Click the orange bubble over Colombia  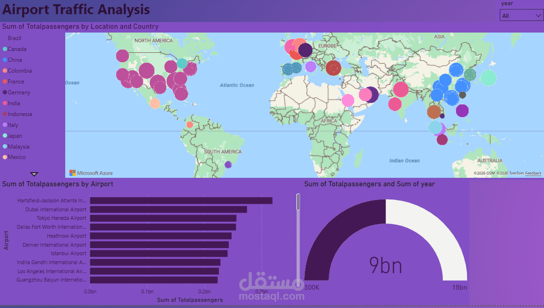pyautogui.click(x=191, y=125)
